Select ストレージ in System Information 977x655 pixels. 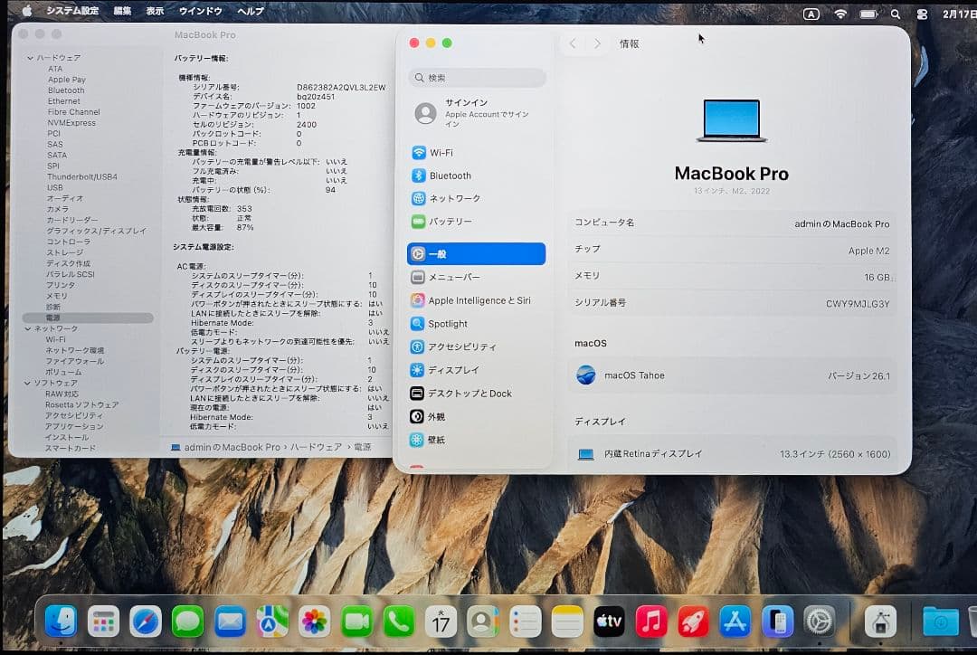[65, 252]
